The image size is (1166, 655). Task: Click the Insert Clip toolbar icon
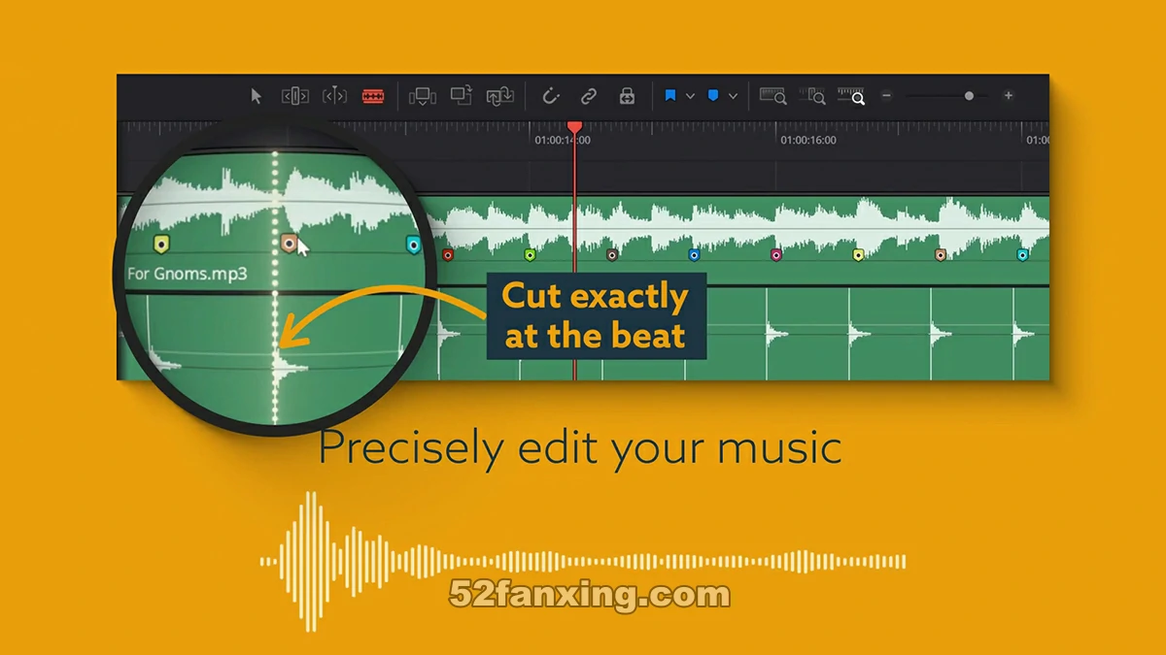(x=422, y=96)
